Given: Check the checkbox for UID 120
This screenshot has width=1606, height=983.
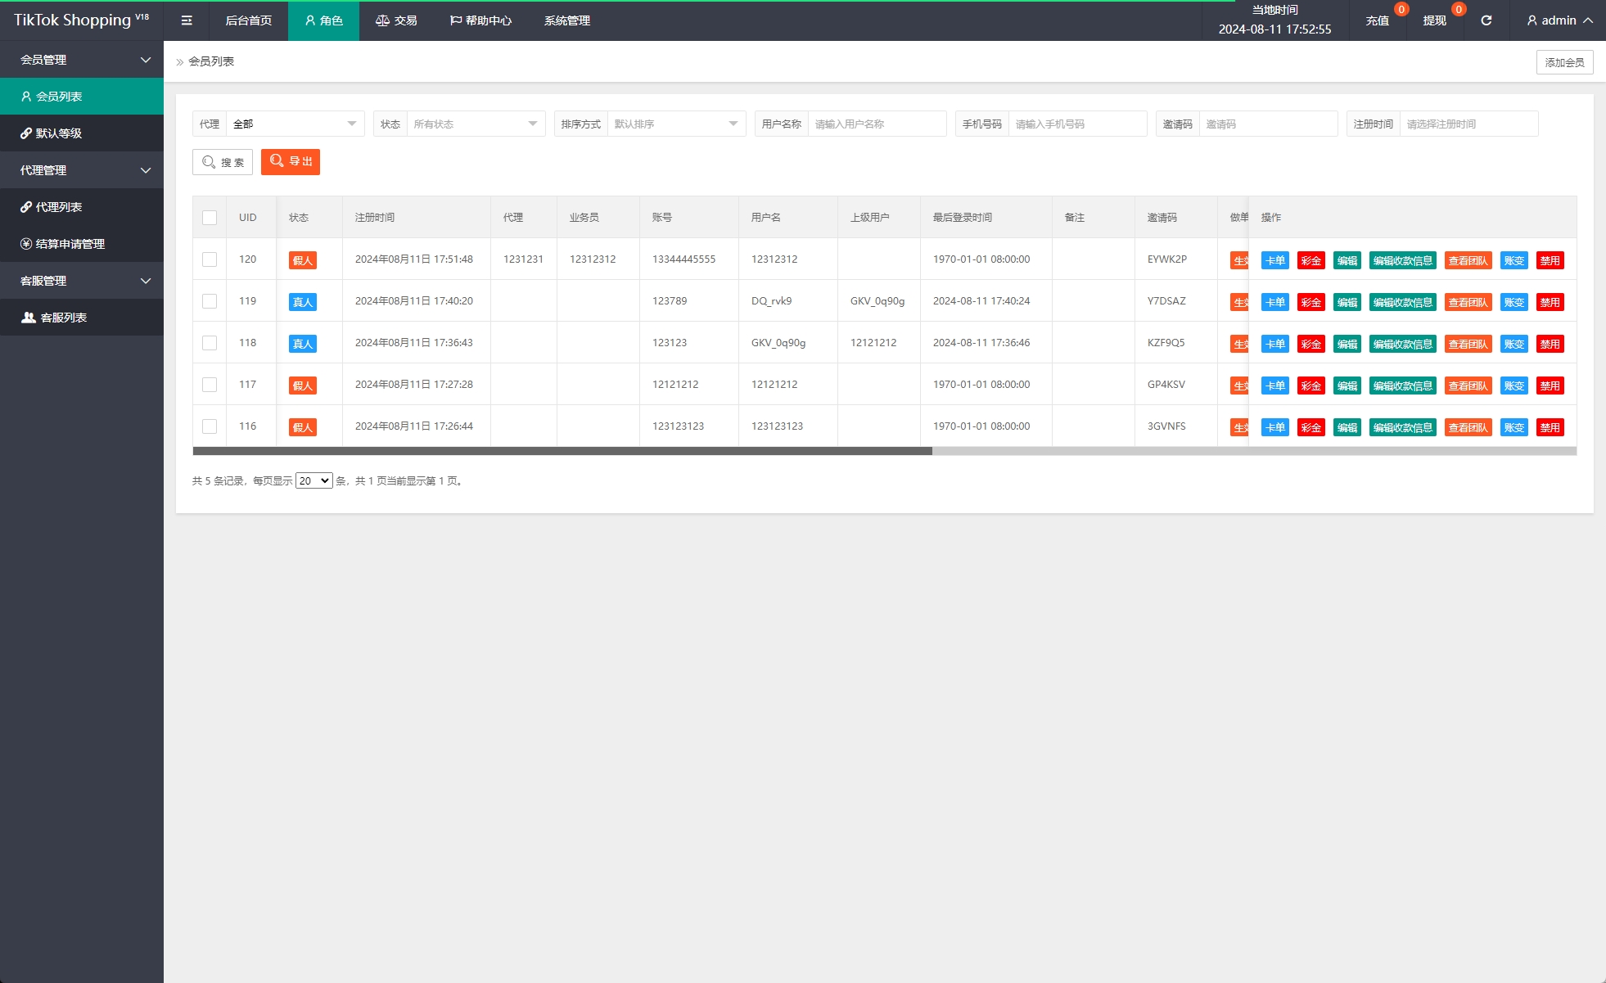Looking at the screenshot, I should 210,259.
